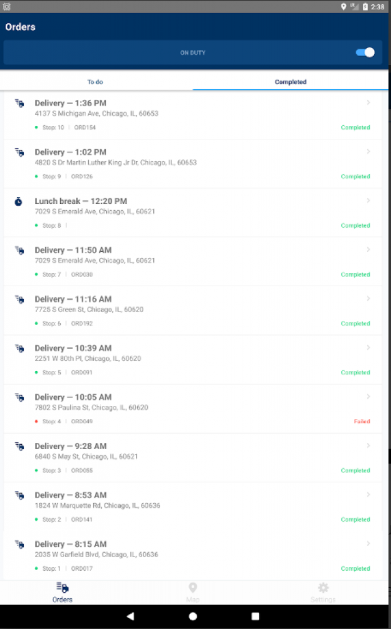The width and height of the screenshot is (391, 629).
Task: Click the red Failed status label
Action: tap(362, 422)
